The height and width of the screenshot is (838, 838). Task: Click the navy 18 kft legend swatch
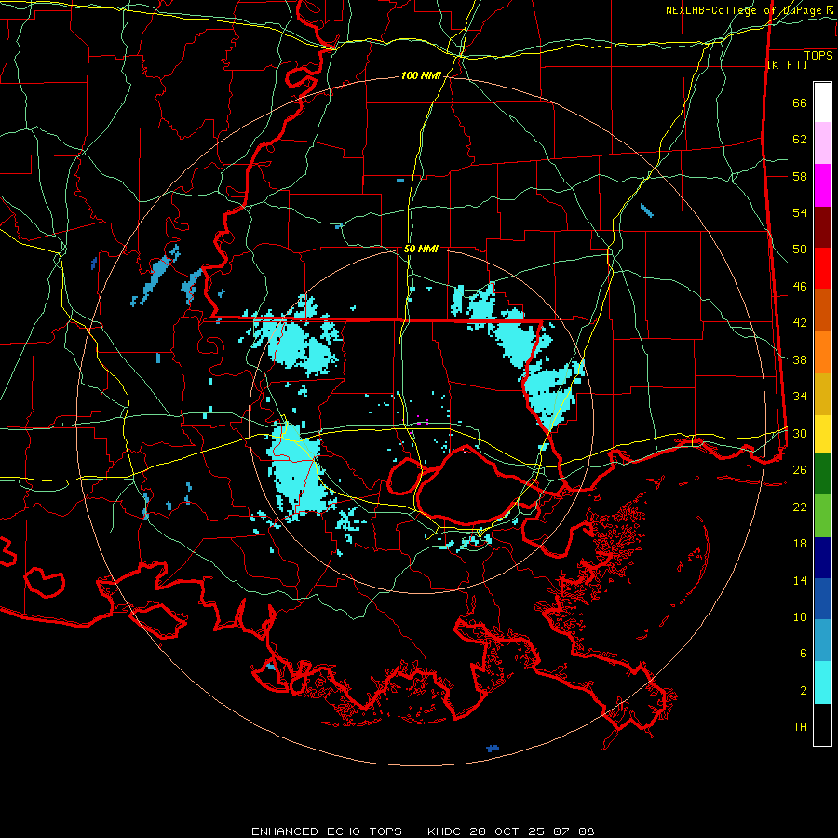(x=822, y=558)
